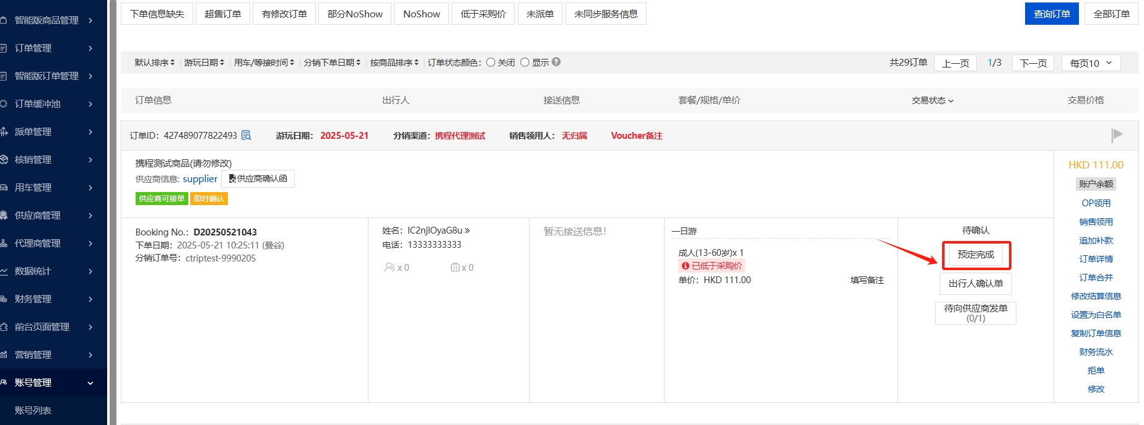
Task: Click 拒单 link
Action: point(1096,370)
